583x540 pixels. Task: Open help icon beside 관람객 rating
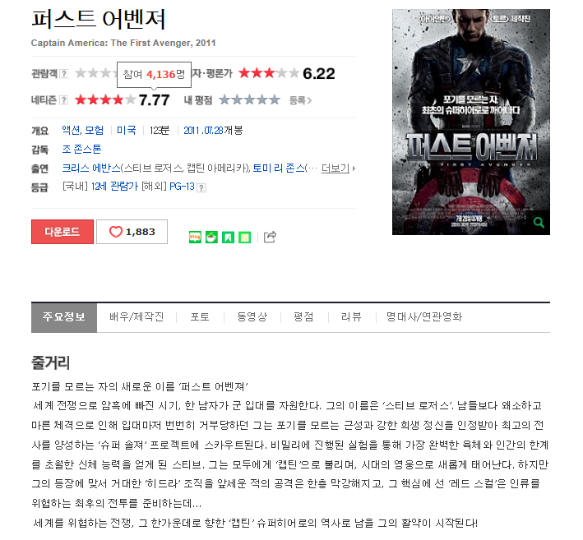tap(64, 74)
